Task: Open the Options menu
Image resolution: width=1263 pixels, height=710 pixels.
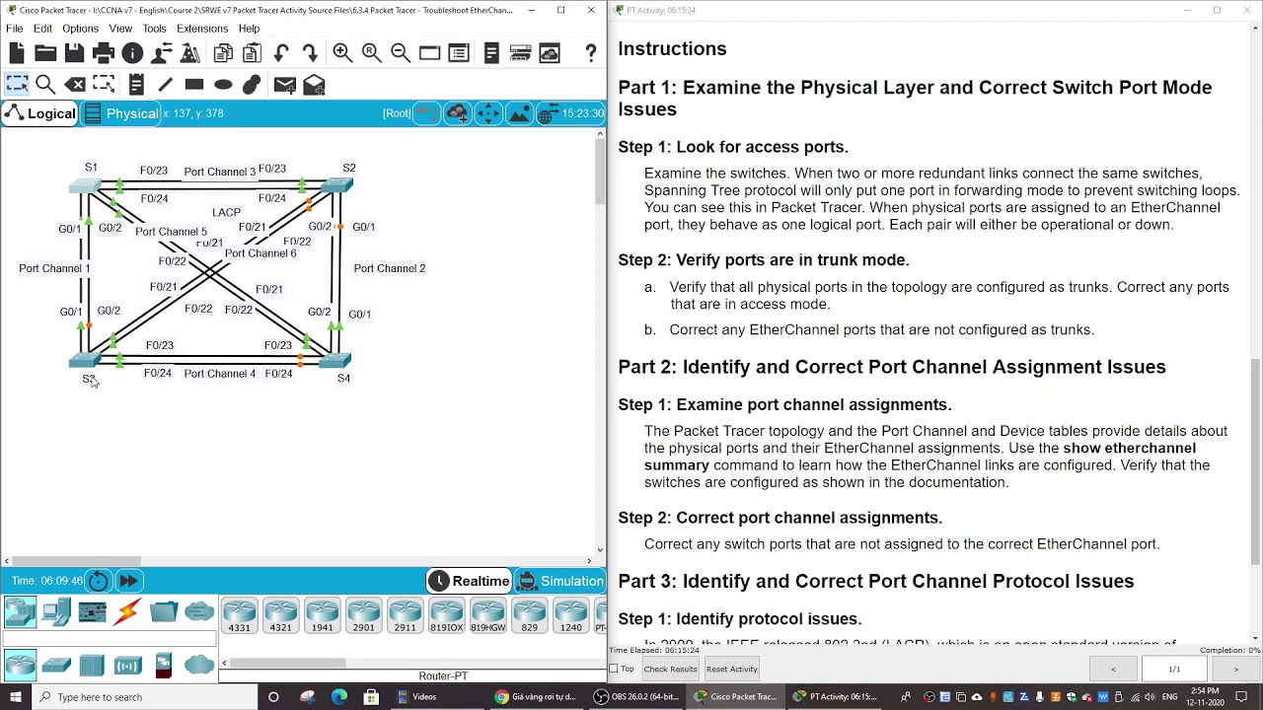Action: [80, 29]
